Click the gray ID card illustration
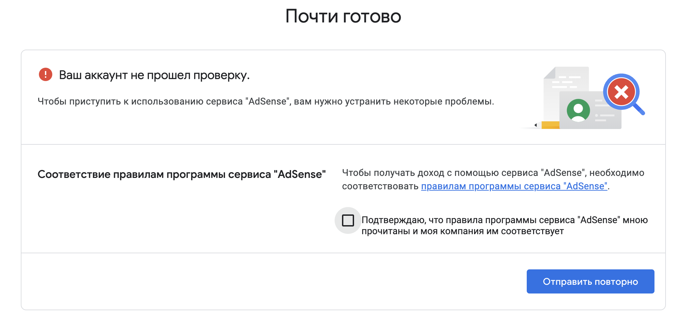The image size is (686, 327). [x=590, y=110]
